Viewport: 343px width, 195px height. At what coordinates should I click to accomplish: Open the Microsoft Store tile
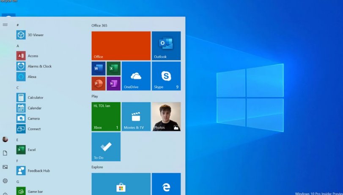121,184
